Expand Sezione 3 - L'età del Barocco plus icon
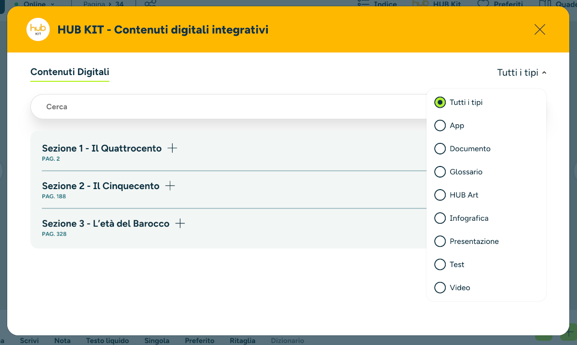Screen dimensions: 577x345 pos(180,223)
